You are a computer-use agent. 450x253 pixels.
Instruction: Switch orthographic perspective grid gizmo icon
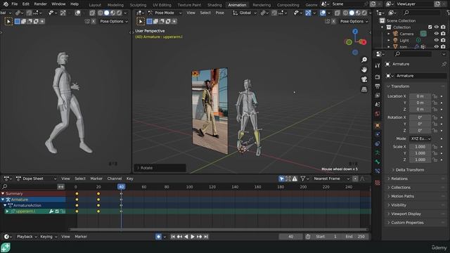click(364, 89)
